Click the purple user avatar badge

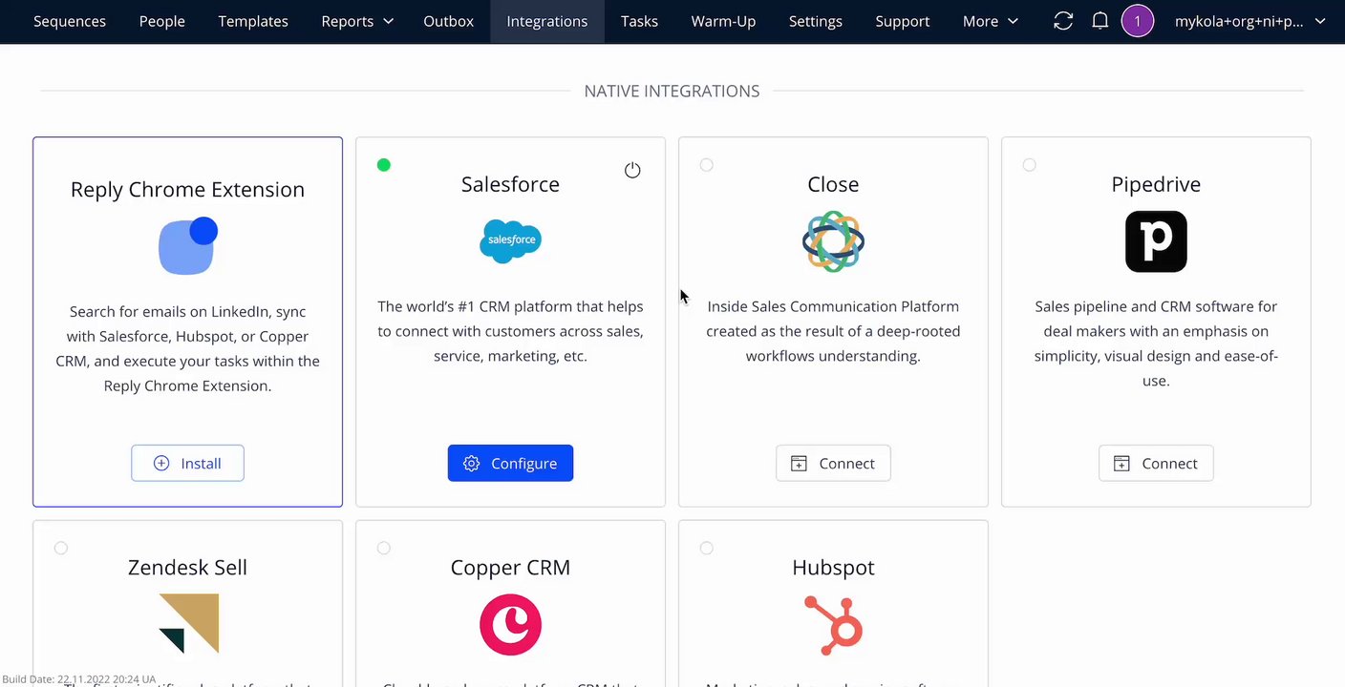pyautogui.click(x=1137, y=21)
